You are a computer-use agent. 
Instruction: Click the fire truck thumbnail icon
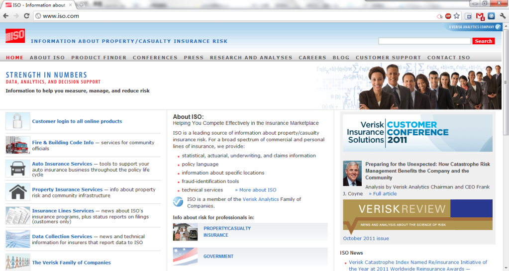[x=18, y=145]
